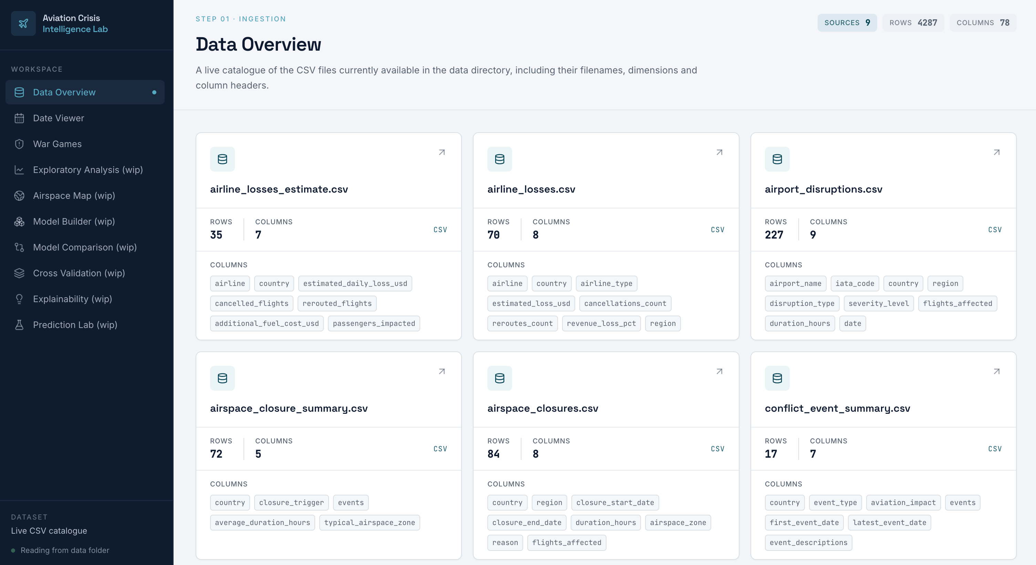This screenshot has width=1036, height=565.
Task: Click the closure_start_date column tag
Action: 615,502
